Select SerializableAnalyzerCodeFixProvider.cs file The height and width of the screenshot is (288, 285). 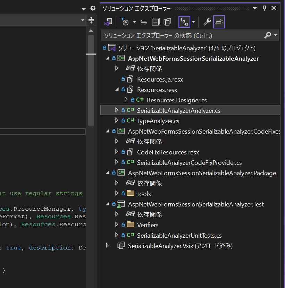pos(190,163)
